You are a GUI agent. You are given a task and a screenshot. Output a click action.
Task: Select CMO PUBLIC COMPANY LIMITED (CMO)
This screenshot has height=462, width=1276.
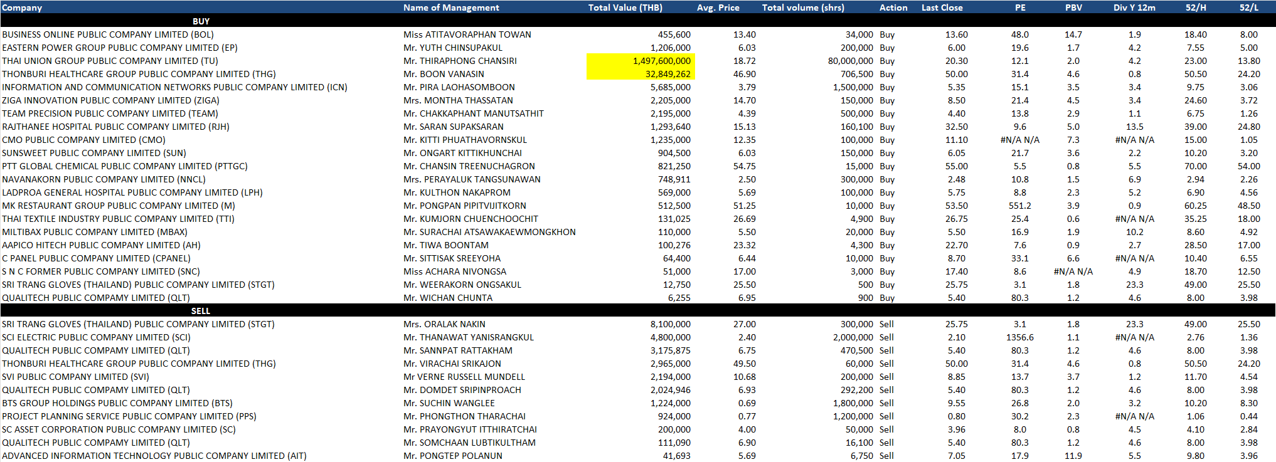click(83, 140)
